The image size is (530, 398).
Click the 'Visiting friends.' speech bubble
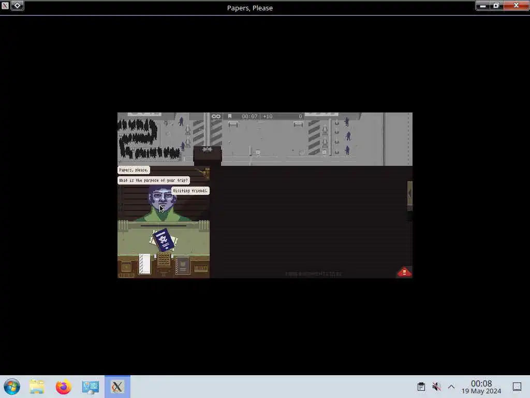(190, 191)
